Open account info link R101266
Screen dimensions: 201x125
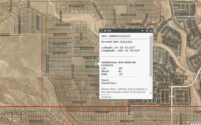pyautogui.click(x=126, y=42)
